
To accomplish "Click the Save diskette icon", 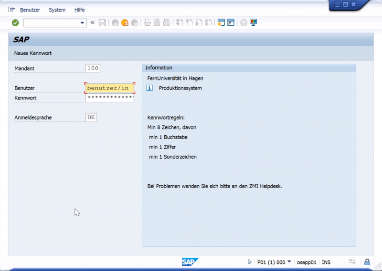I will (x=102, y=23).
